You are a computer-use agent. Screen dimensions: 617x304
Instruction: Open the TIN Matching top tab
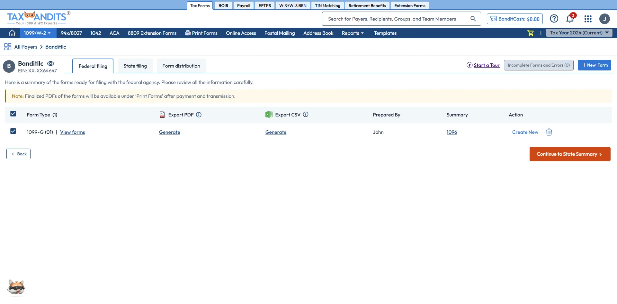[x=327, y=5]
